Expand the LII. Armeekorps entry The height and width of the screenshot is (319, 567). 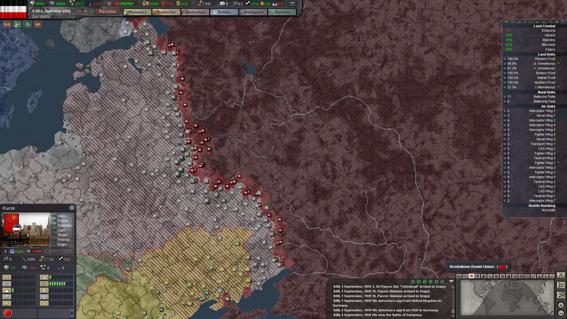click(x=505, y=64)
